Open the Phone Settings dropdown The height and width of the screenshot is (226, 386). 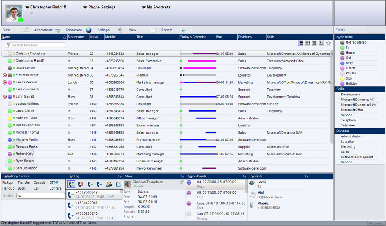[x=99, y=7]
